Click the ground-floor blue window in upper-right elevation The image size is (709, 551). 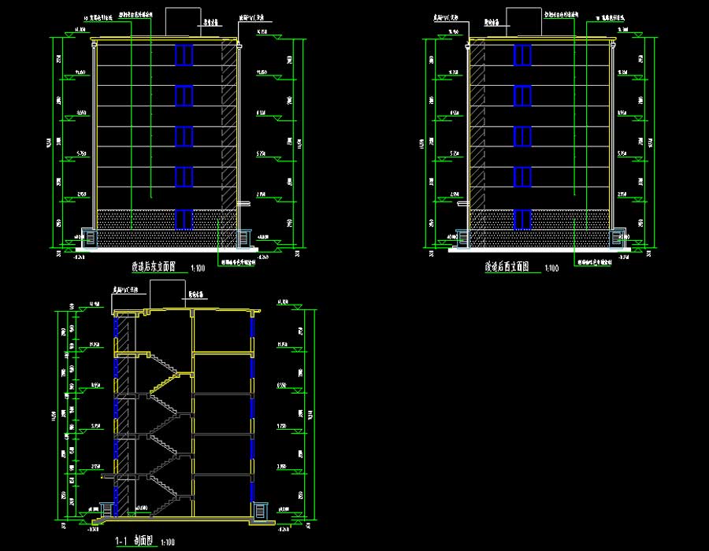coord(522,219)
